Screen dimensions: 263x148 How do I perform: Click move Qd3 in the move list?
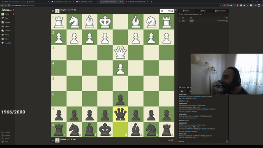point(183,21)
